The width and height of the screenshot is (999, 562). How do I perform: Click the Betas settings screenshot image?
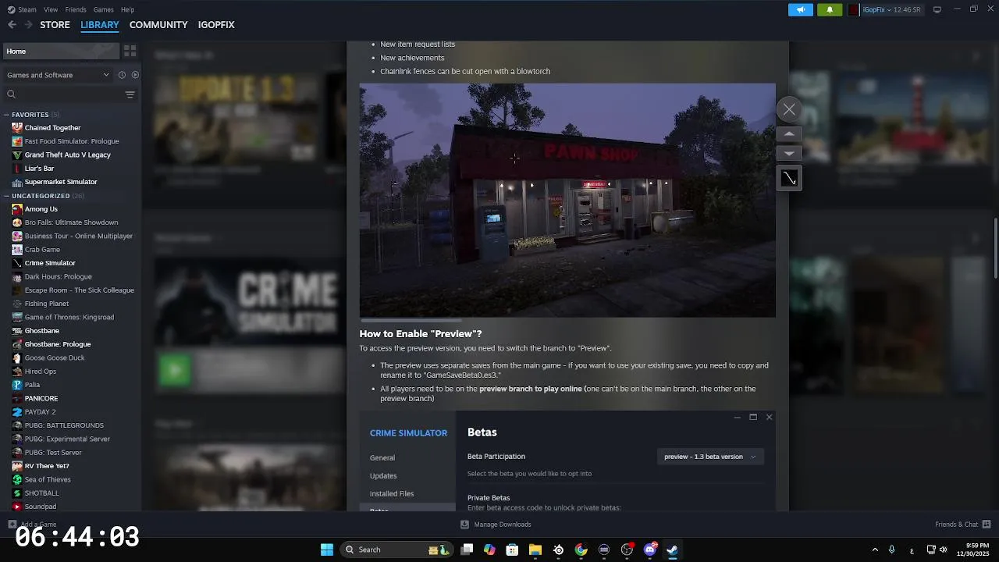[567, 461]
